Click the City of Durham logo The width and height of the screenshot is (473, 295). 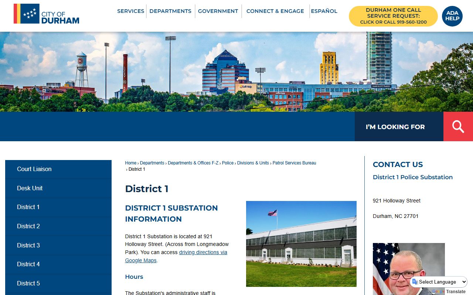pos(47,14)
